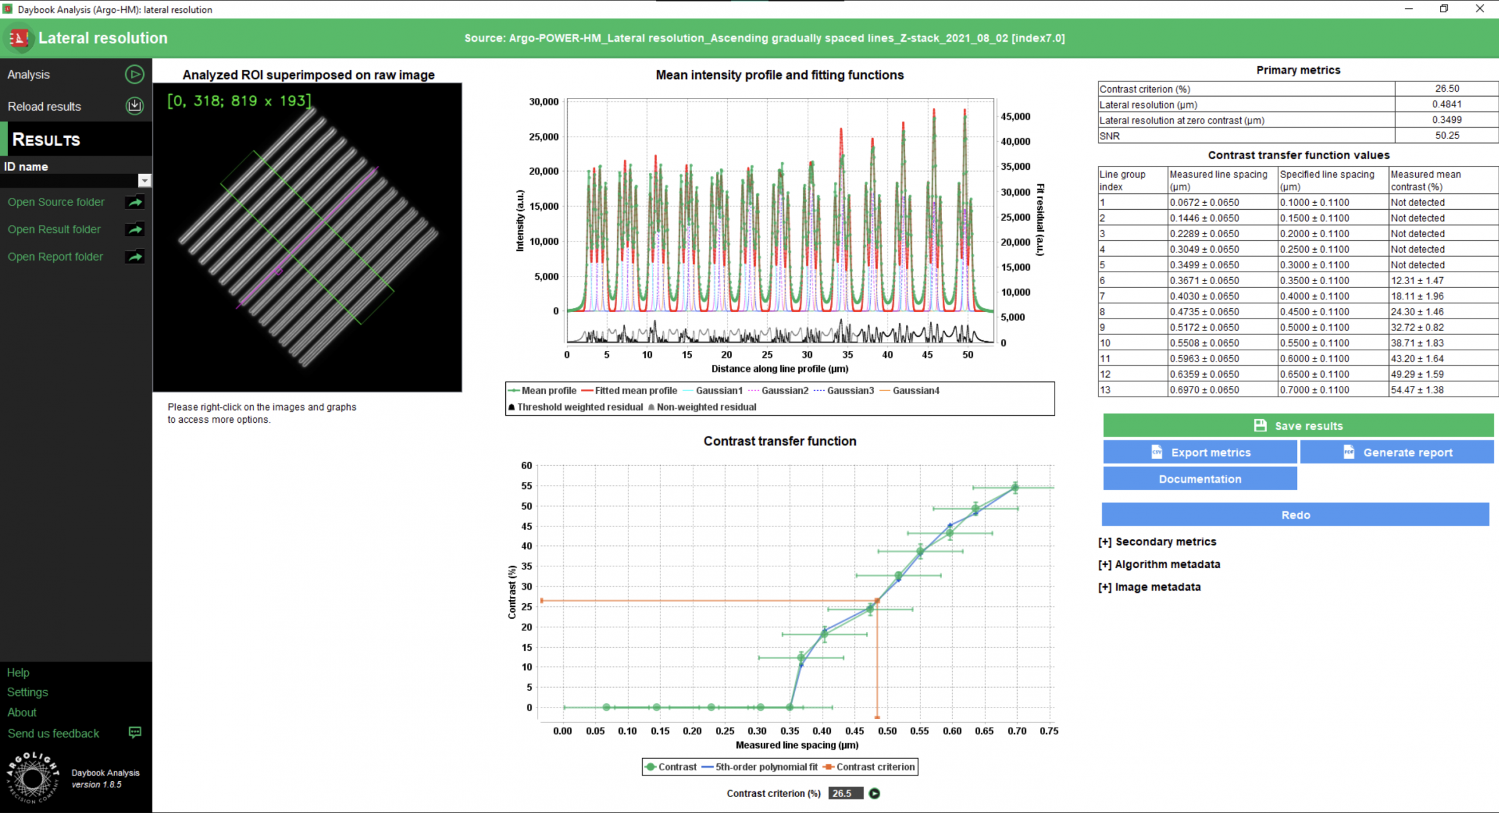
Task: Open the Settings sidebar item
Action: coord(28,692)
